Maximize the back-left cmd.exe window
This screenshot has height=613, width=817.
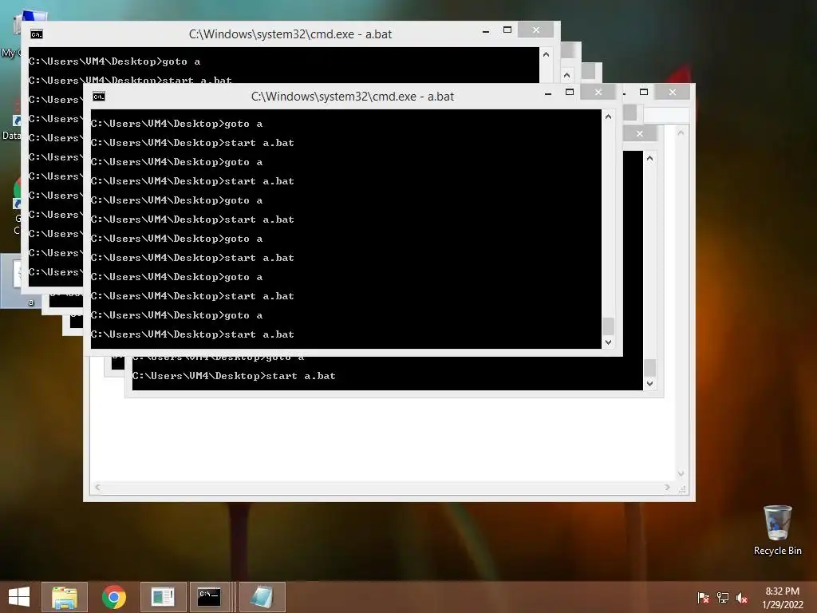pos(507,30)
